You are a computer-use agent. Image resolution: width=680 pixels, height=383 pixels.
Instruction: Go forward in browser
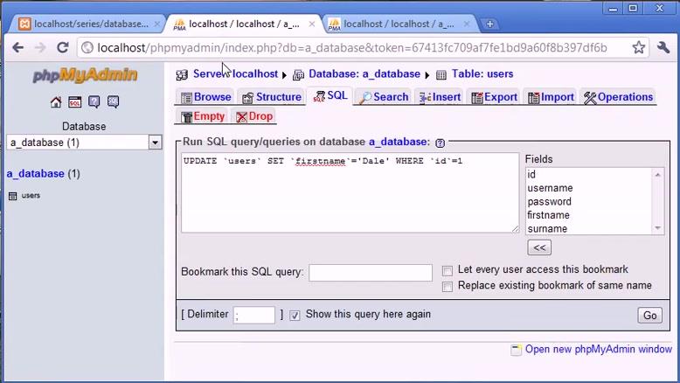tap(40, 47)
